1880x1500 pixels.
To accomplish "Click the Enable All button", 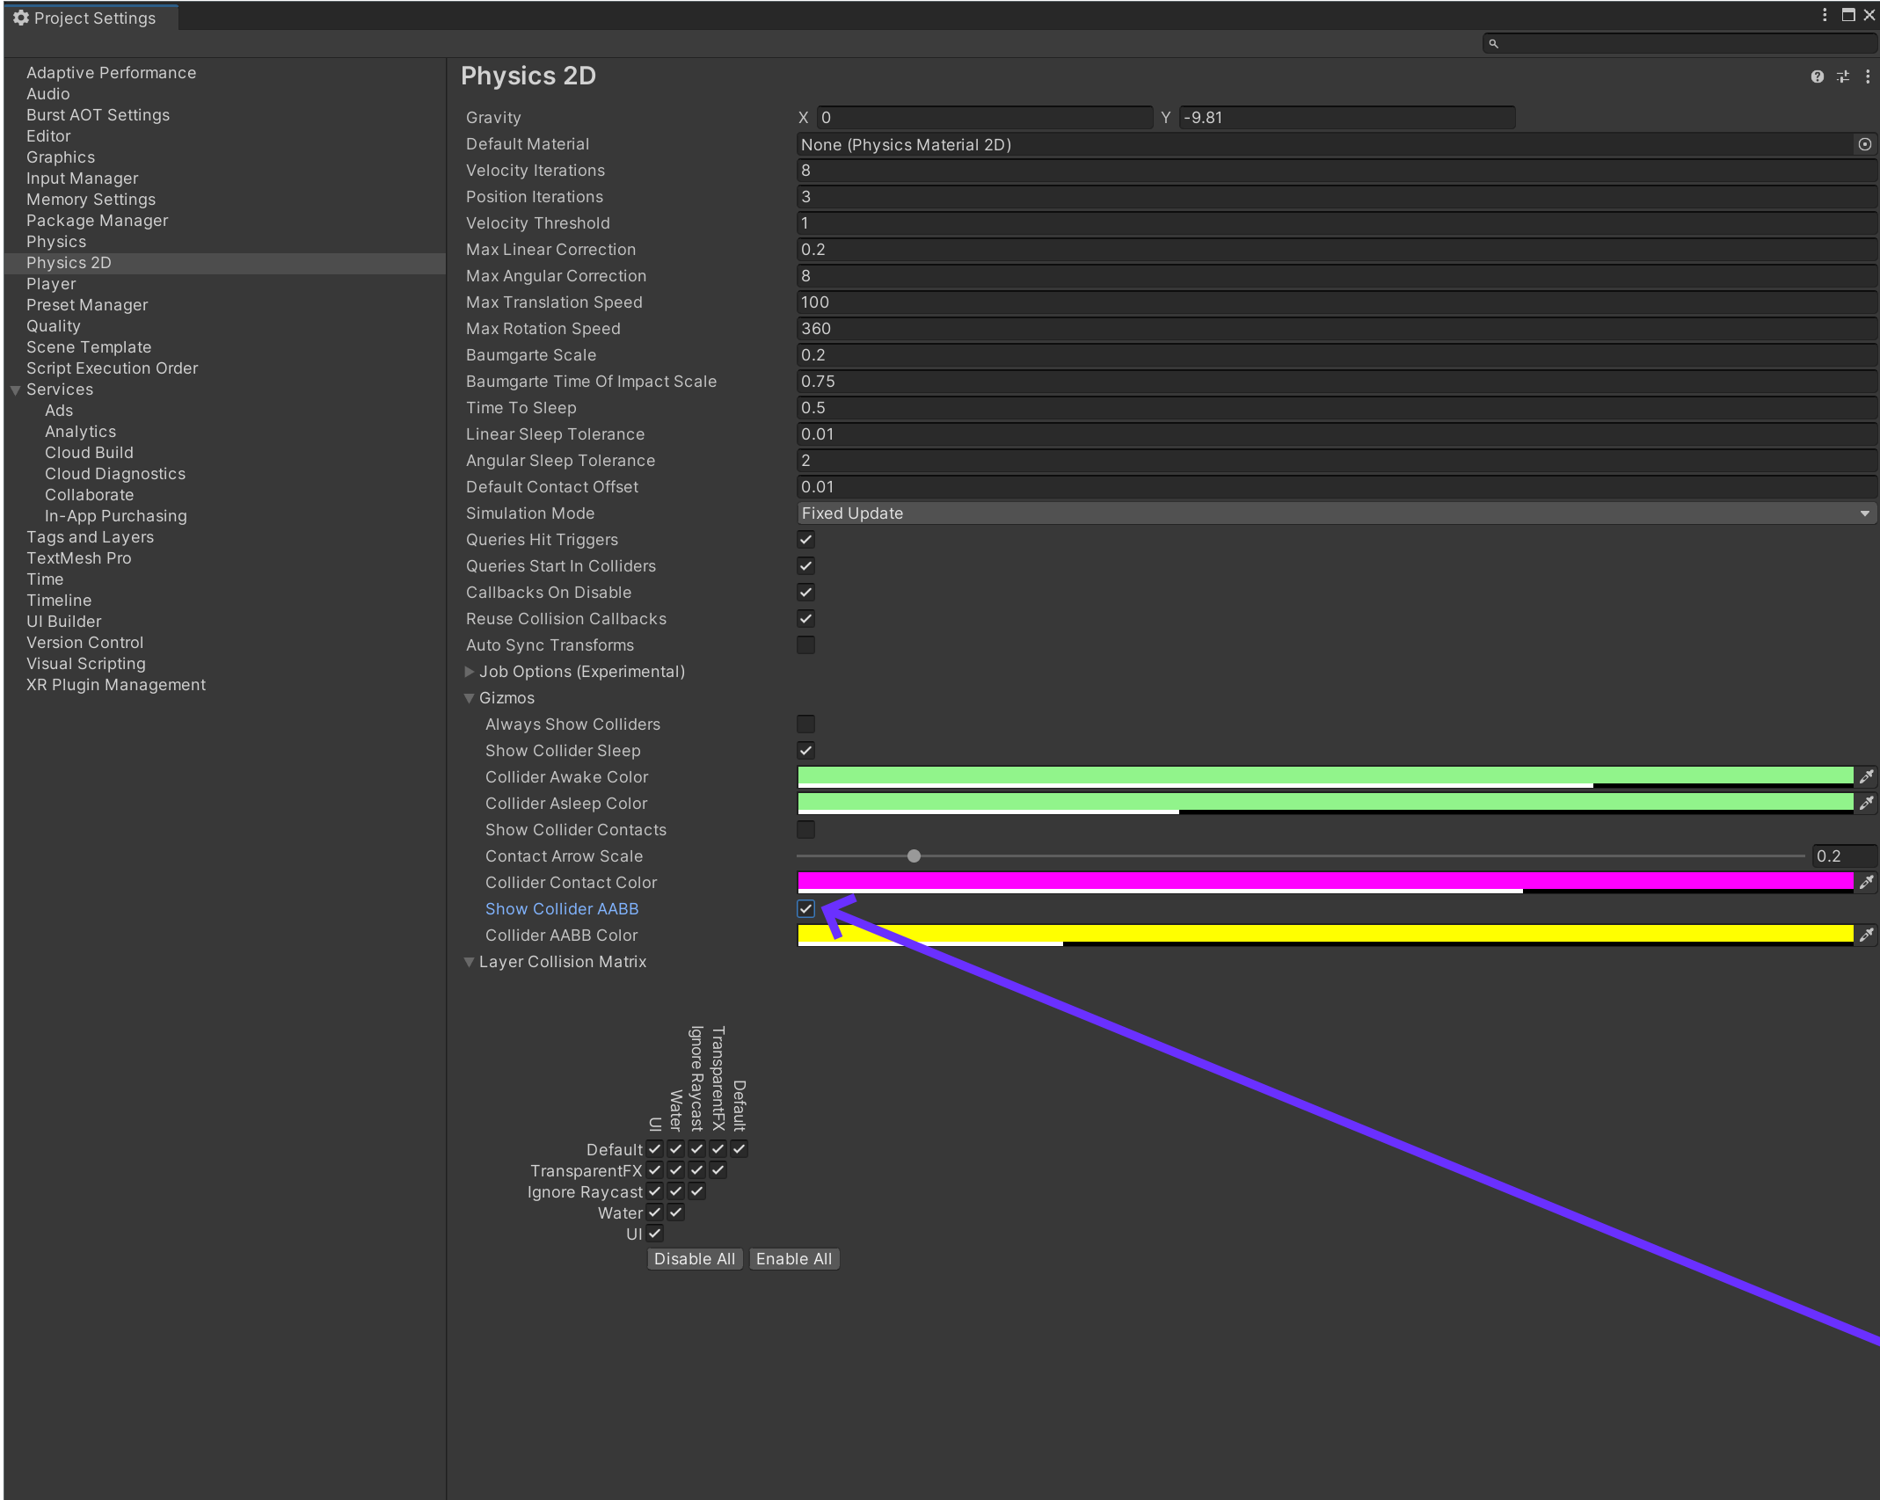I will click(x=793, y=1258).
